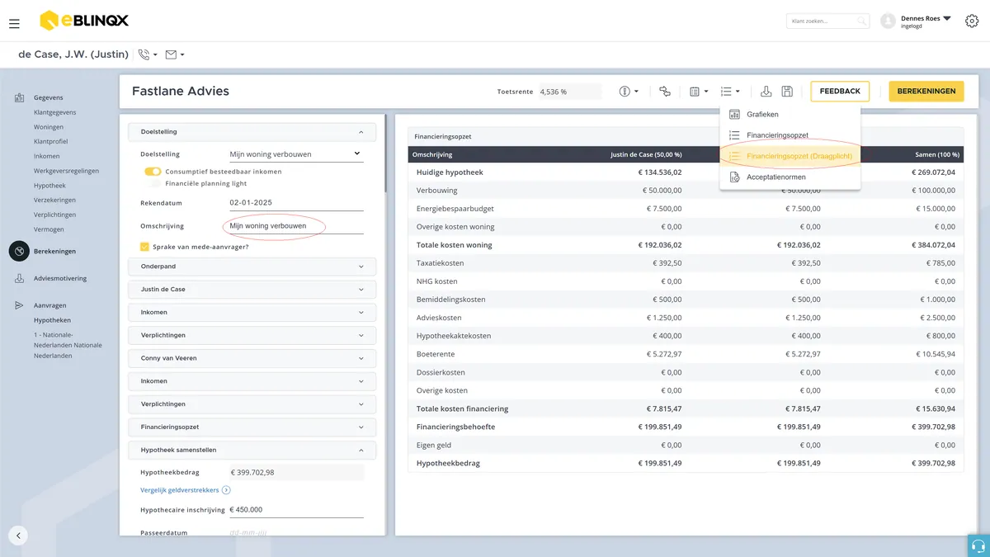990x557 pixels.
Task: Click the Grafieken chart icon in menu
Action: [x=734, y=115]
